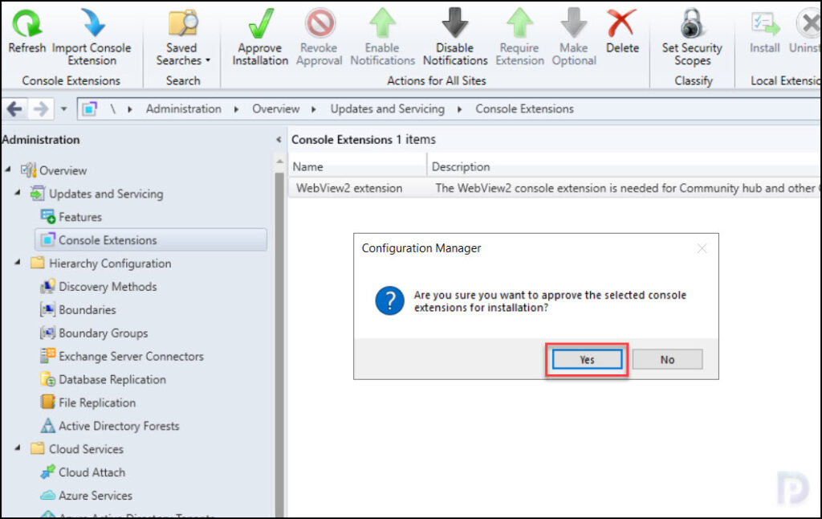Open File Replication node

tap(97, 403)
